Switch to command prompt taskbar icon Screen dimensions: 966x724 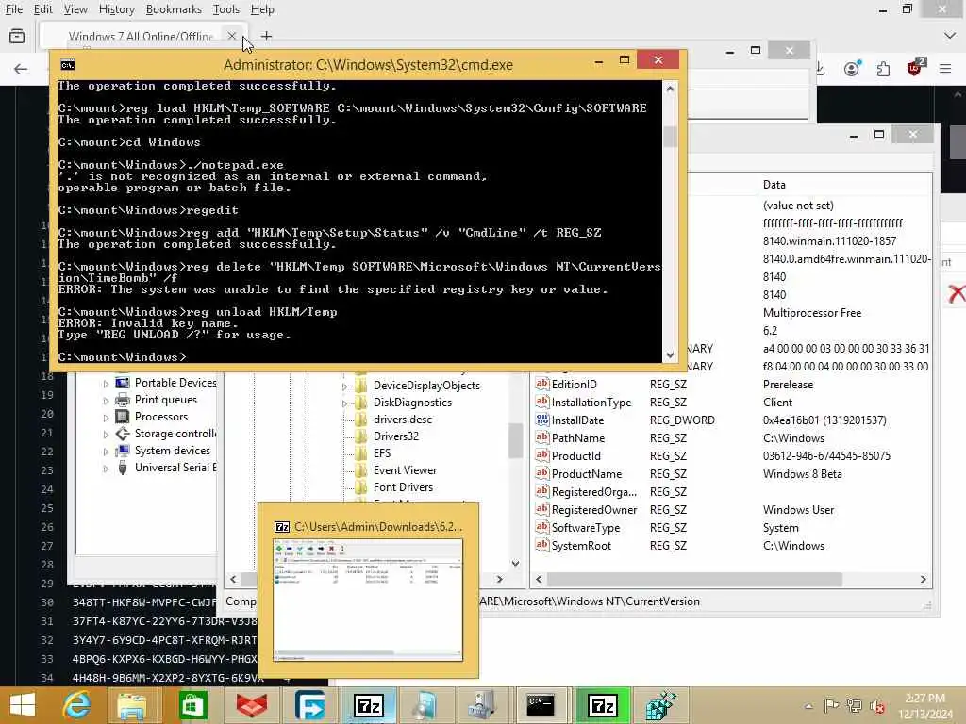pos(541,705)
